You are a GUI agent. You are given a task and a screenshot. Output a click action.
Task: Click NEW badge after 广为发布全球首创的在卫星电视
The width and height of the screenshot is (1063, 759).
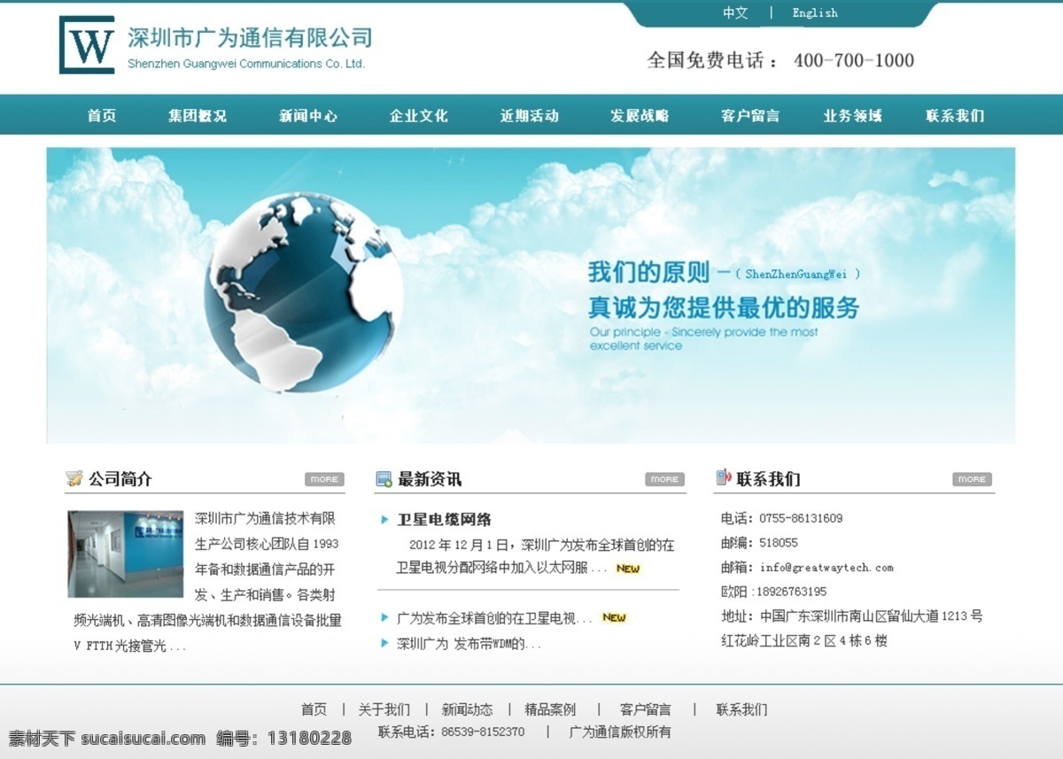[x=614, y=617]
